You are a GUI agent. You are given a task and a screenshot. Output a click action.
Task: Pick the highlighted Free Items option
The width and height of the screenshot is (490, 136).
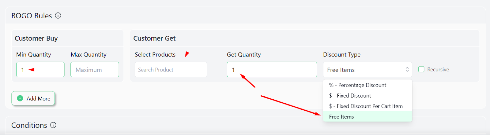[x=367, y=116]
